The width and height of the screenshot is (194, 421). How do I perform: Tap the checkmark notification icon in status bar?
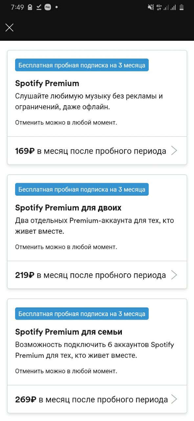[39, 7]
